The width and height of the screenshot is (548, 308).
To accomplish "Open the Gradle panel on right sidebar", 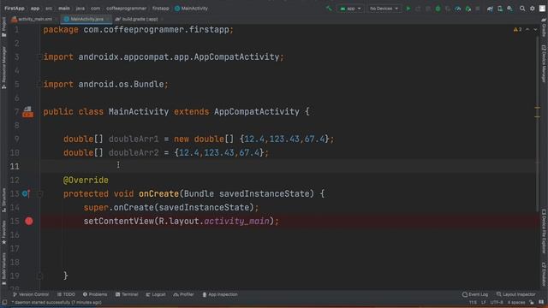I will [544, 28].
